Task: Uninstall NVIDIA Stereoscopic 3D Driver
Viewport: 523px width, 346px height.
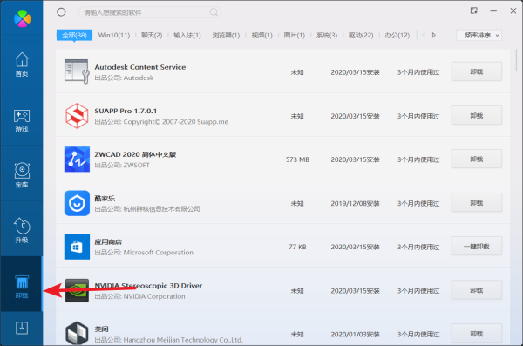Action: pyautogui.click(x=476, y=290)
